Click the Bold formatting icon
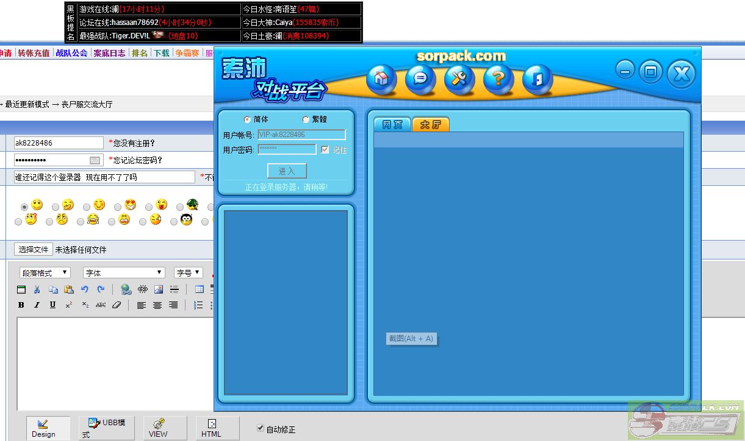 pos(21,305)
